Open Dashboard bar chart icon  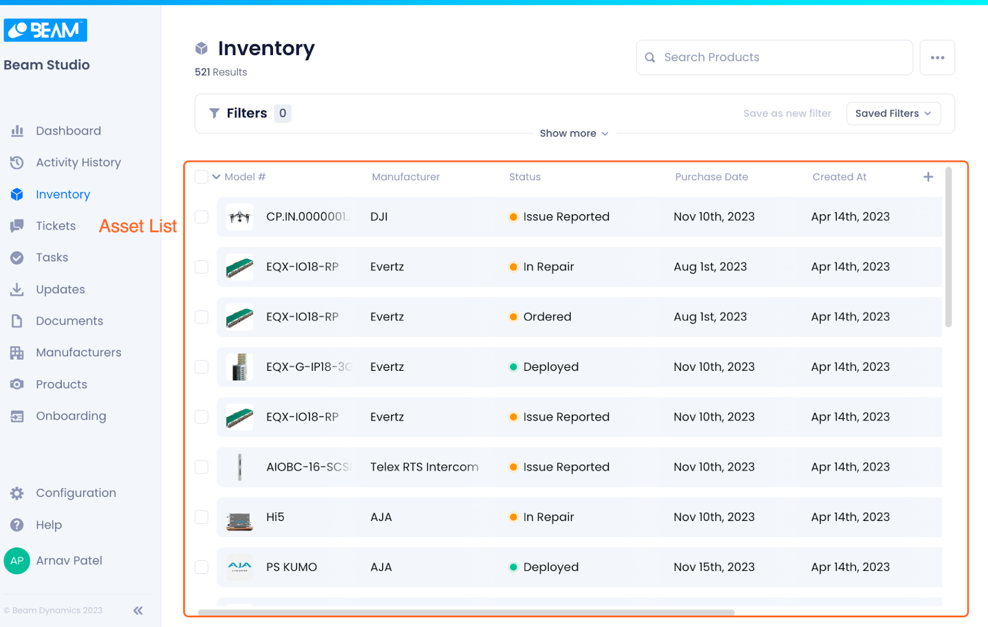[x=17, y=131]
